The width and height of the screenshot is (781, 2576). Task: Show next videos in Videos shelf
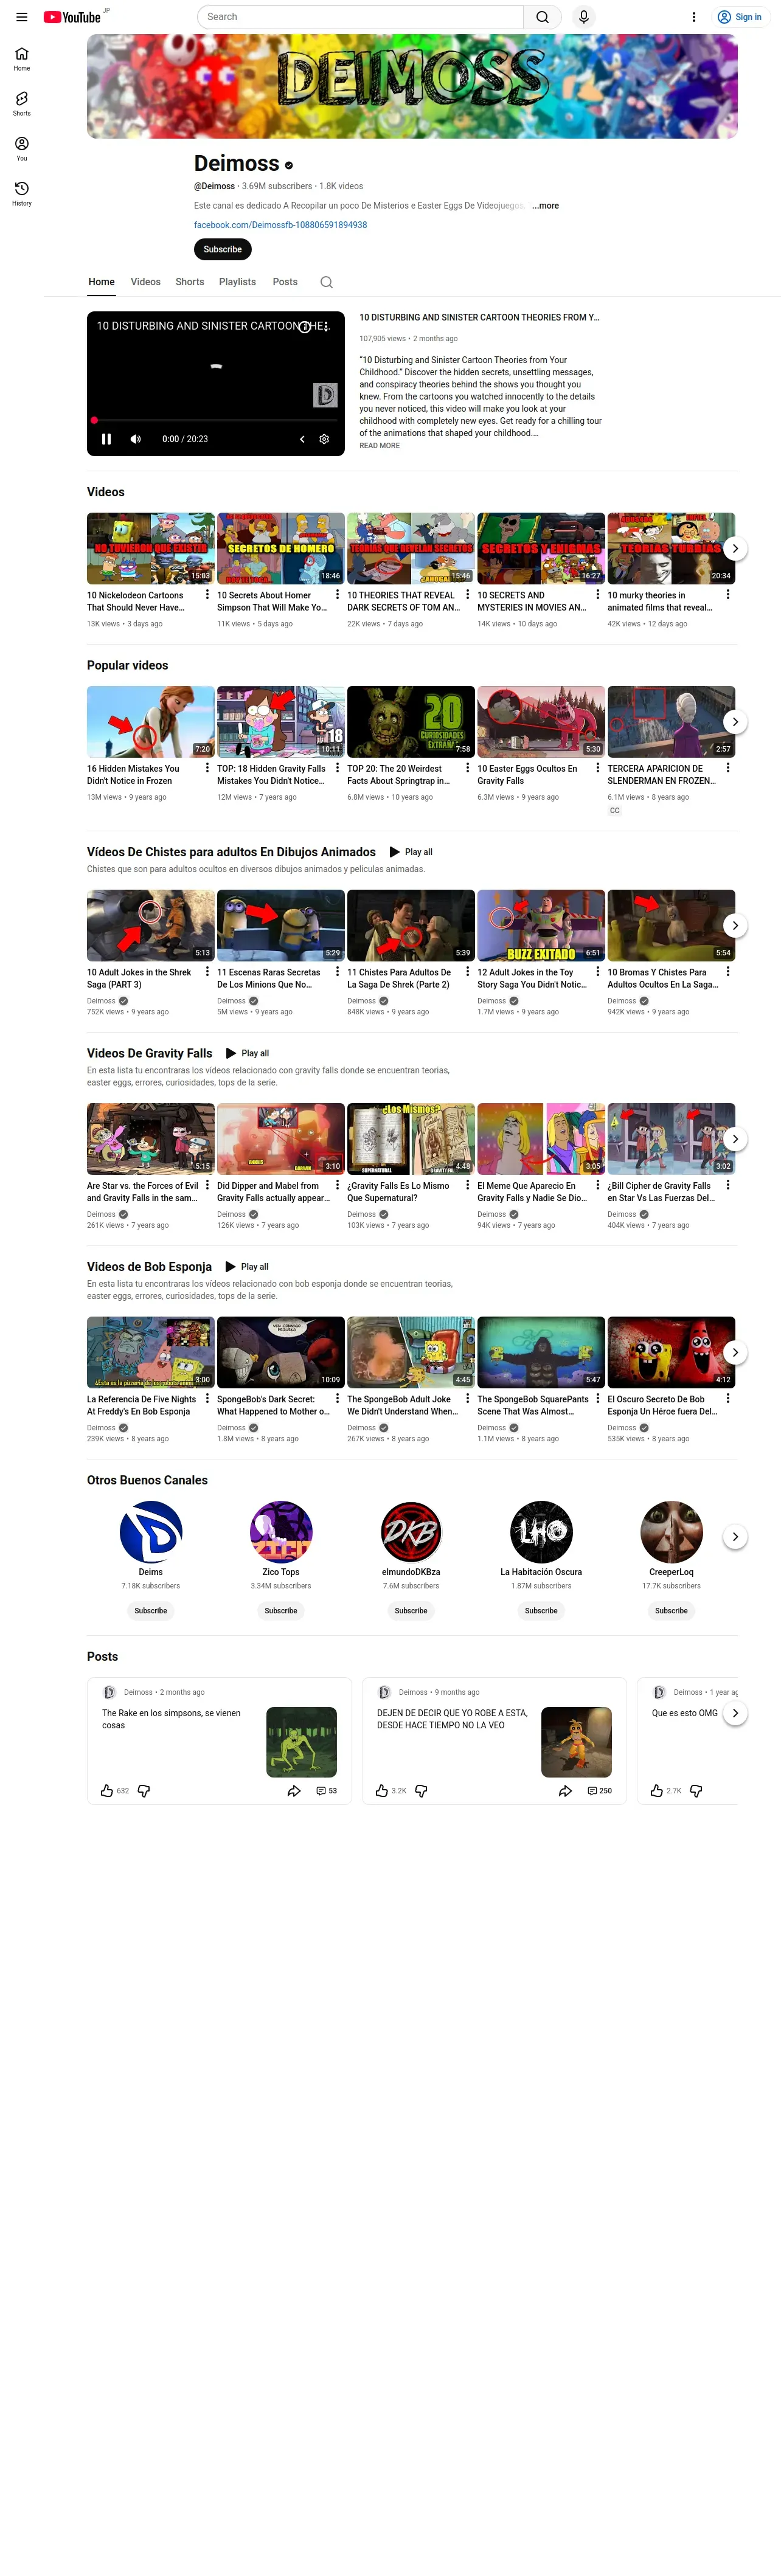(x=735, y=549)
